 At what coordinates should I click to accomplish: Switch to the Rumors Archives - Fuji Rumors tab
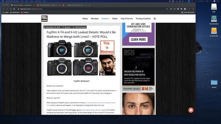pyautogui.click(x=22, y=5)
